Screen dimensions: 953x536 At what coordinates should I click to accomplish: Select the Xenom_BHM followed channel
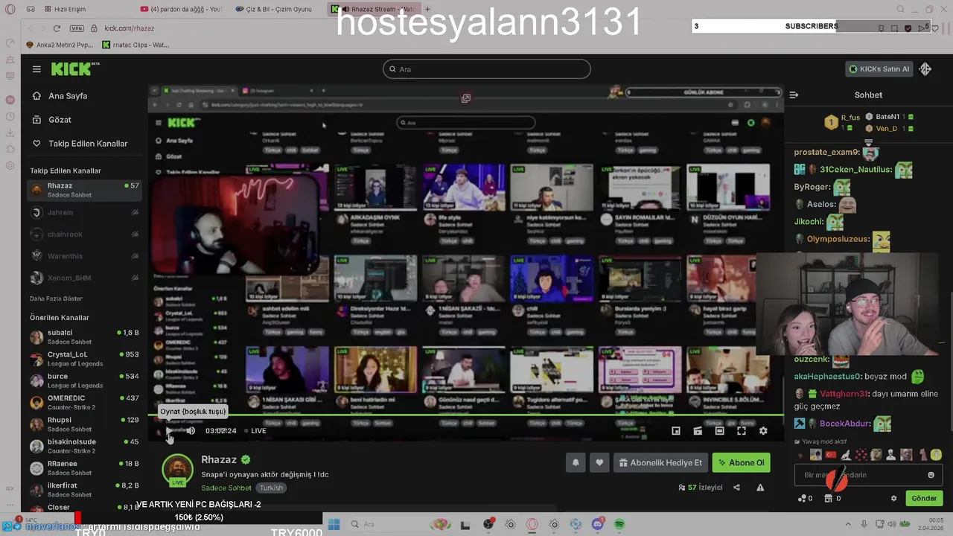[x=84, y=278]
